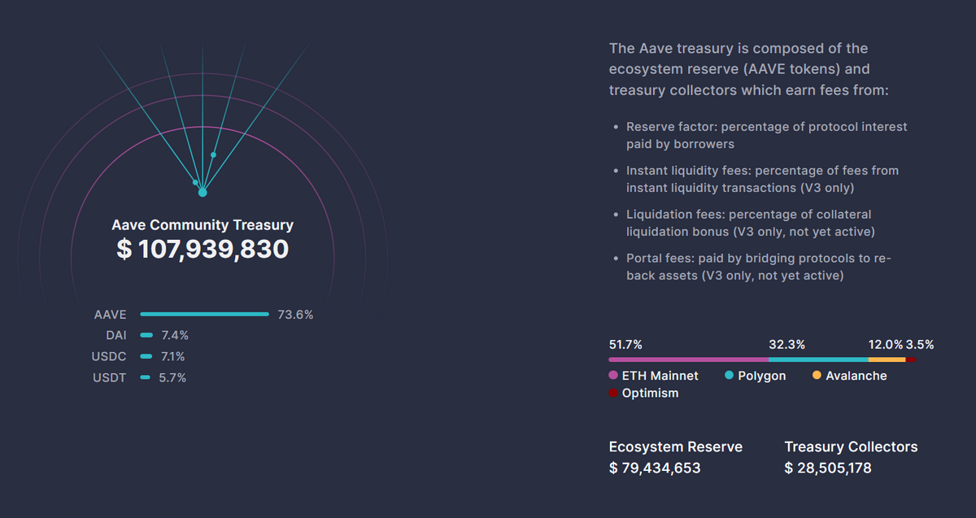Click the USDC allocation bar
The image size is (976, 518).
click(x=146, y=356)
